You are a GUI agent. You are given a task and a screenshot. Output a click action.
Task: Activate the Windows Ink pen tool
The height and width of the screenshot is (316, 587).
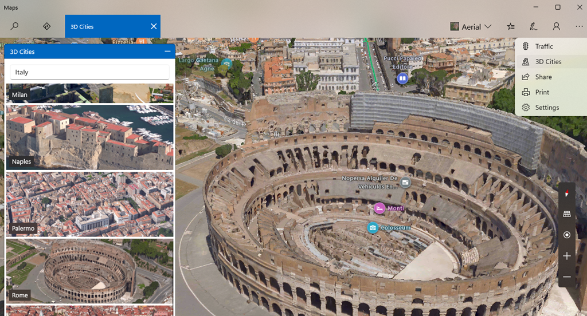[x=533, y=26]
